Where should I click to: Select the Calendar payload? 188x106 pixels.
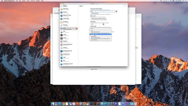tap(69, 42)
